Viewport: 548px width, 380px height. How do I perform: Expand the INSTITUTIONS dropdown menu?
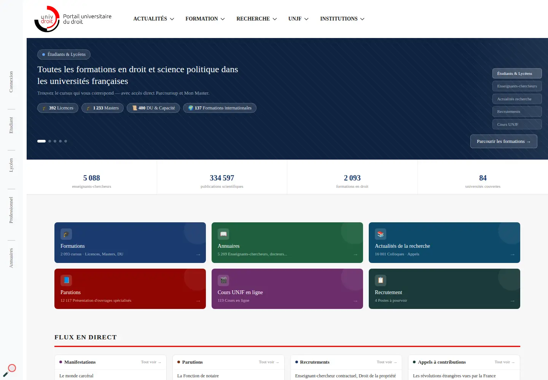pos(342,19)
